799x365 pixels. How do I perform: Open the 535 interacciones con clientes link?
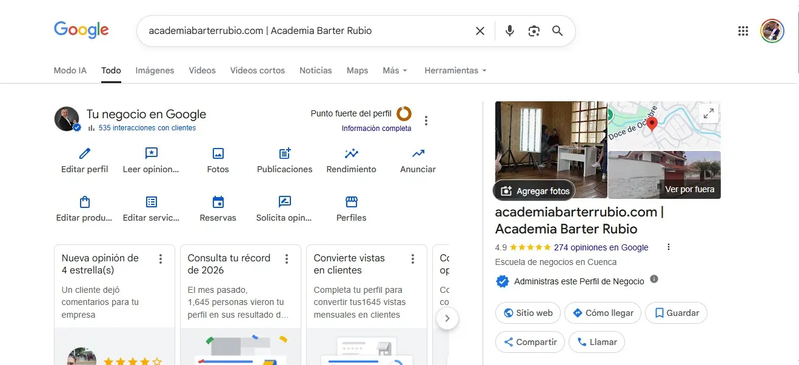coord(147,128)
